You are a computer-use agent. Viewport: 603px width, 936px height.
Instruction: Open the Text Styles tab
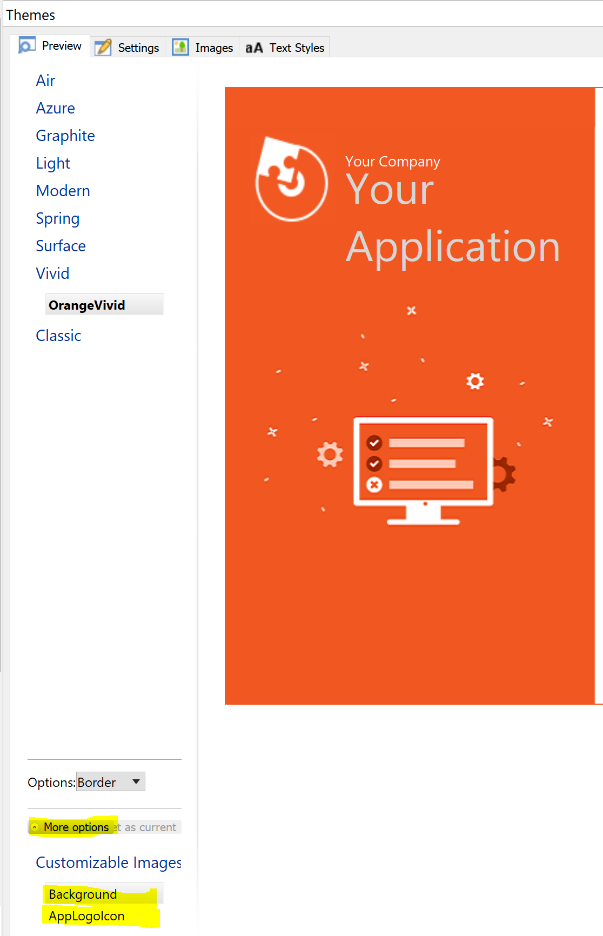pos(296,48)
